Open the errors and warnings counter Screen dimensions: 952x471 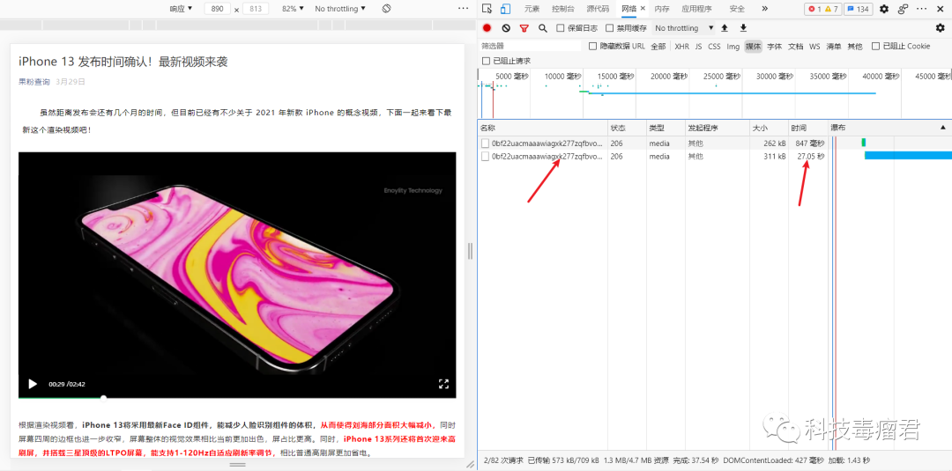(x=822, y=9)
